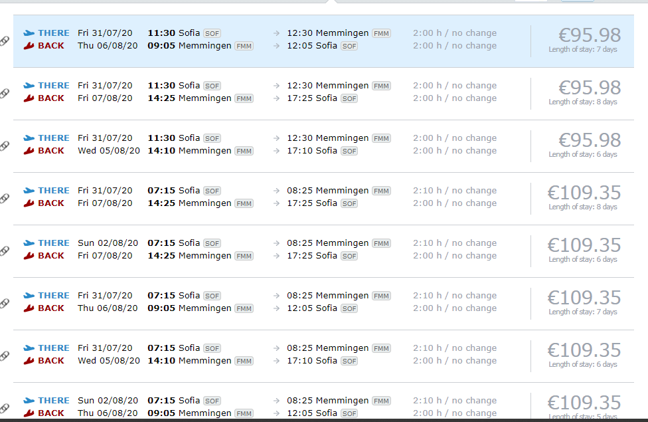Click link icon for €109.35 7-day stay flight
This screenshot has width=648, height=422.
click(x=5, y=303)
